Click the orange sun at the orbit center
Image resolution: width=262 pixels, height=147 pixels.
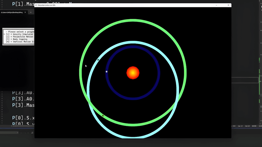133,73
